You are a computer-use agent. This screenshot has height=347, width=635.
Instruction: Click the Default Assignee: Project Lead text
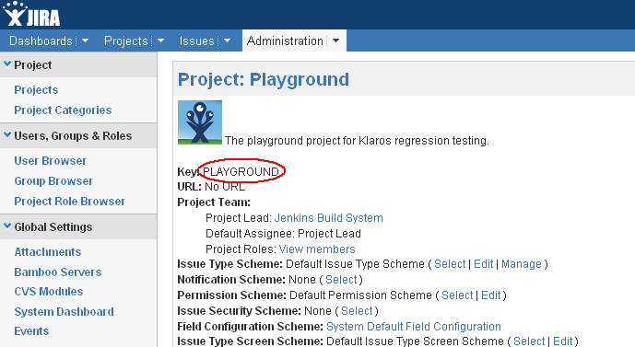[283, 234]
